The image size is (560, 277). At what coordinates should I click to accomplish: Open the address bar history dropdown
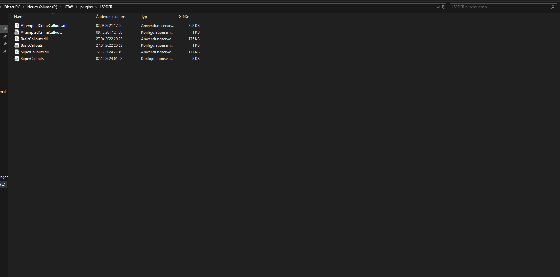pos(438,7)
